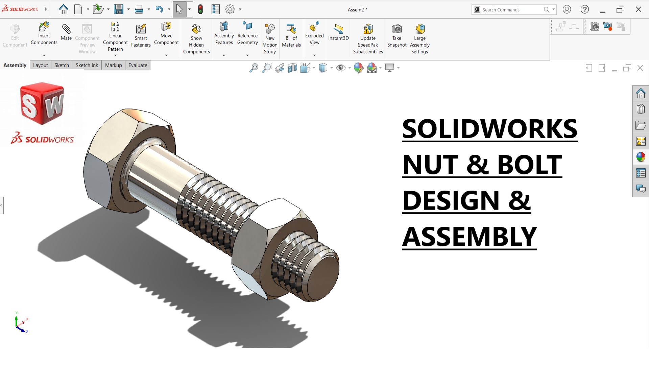Viewport: 649px width, 365px height.
Task: Switch to the Sketch Ink tab
Action: [x=87, y=65]
